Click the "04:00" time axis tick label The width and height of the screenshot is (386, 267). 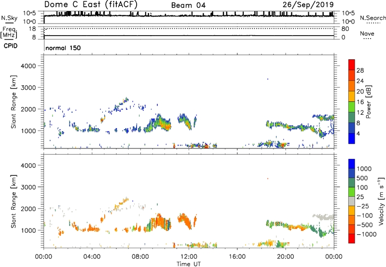[x=92, y=257]
